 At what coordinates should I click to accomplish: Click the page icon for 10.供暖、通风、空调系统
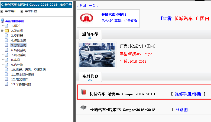6,69
